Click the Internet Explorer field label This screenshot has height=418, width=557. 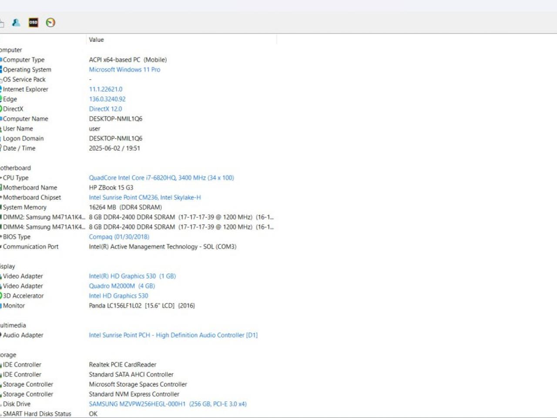click(26, 89)
